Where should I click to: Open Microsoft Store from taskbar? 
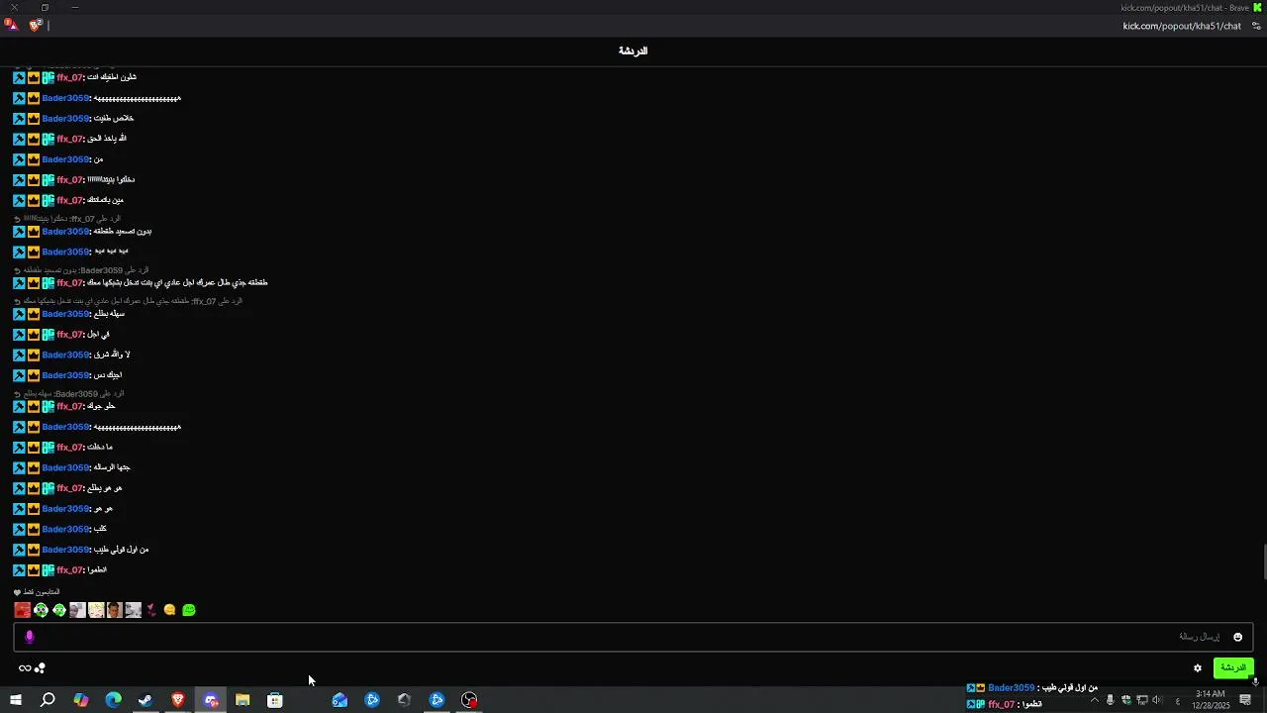pyautogui.click(x=275, y=700)
